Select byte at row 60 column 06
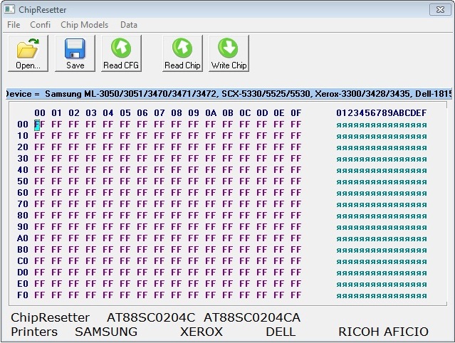This screenshot has width=455, height=343. click(x=142, y=193)
